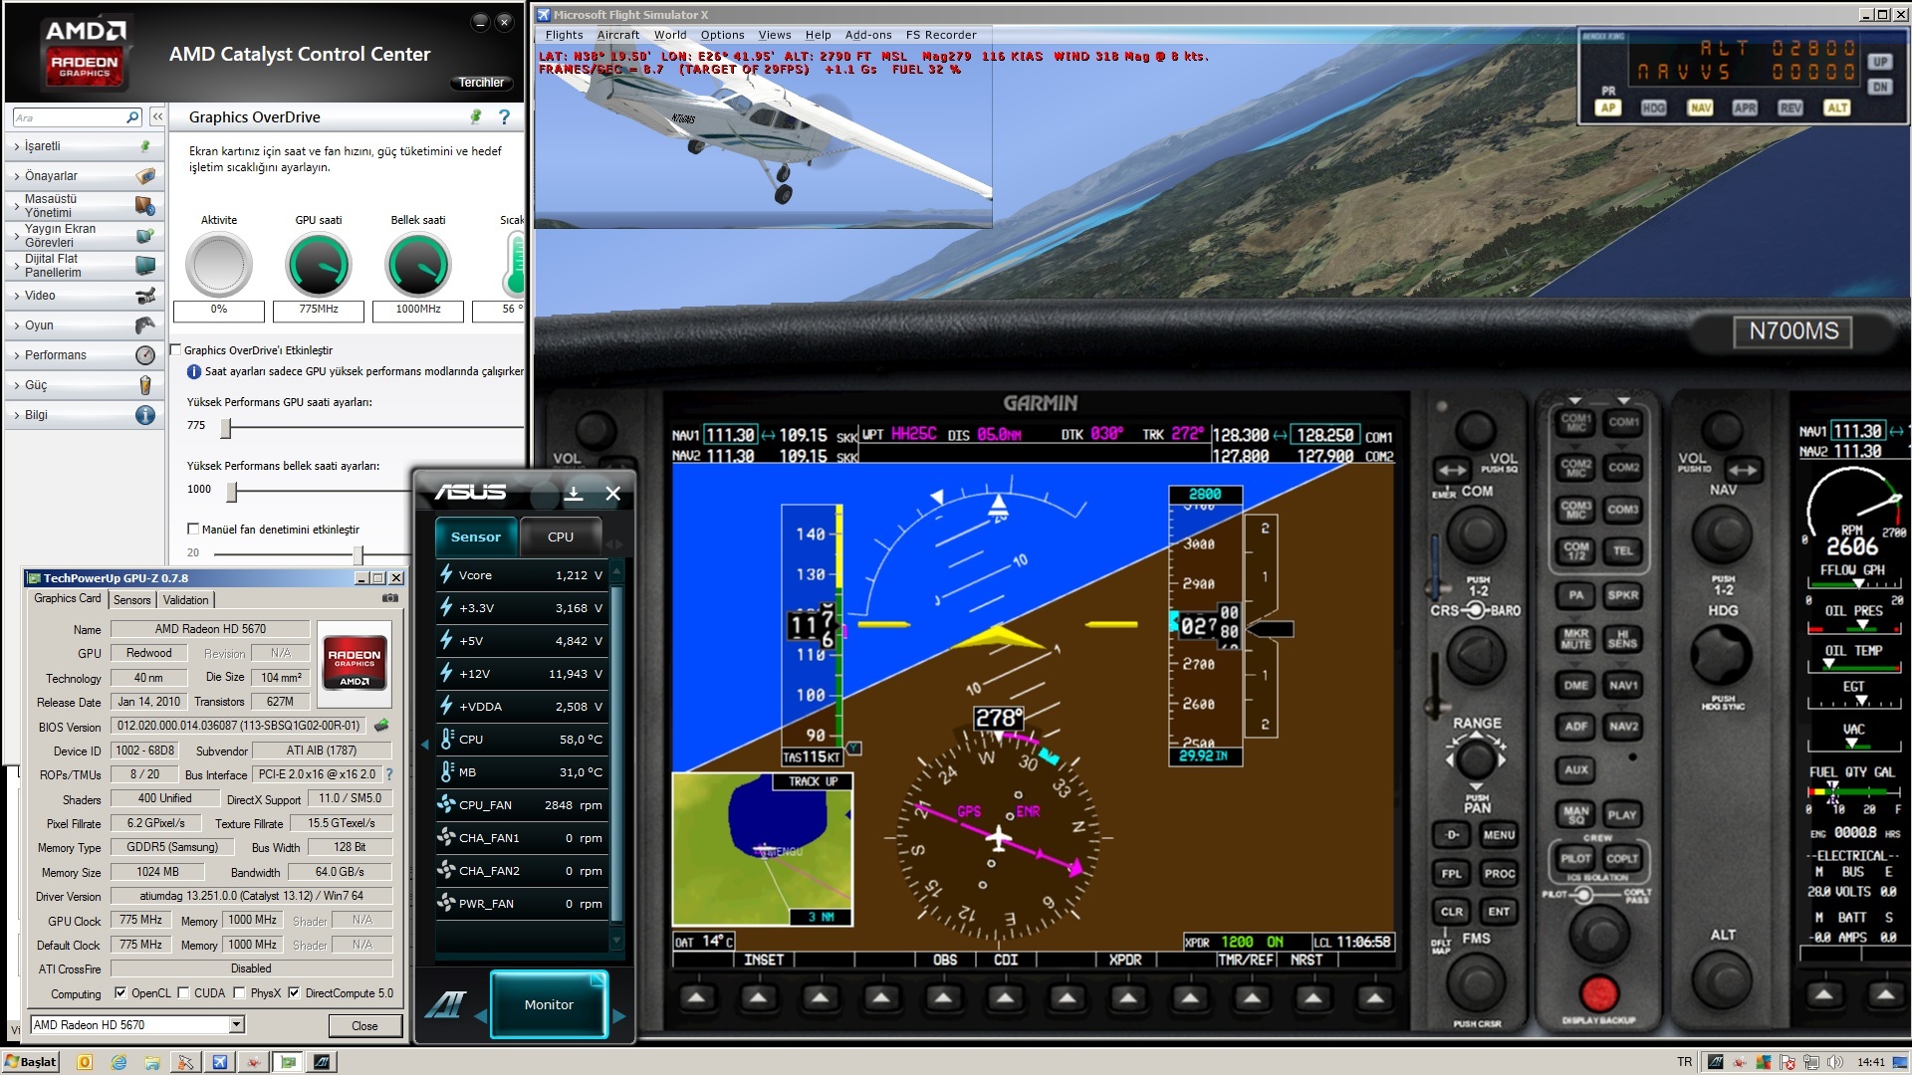Switch to CPU tab in ASUS monitor
This screenshot has width=1912, height=1075.
(561, 537)
